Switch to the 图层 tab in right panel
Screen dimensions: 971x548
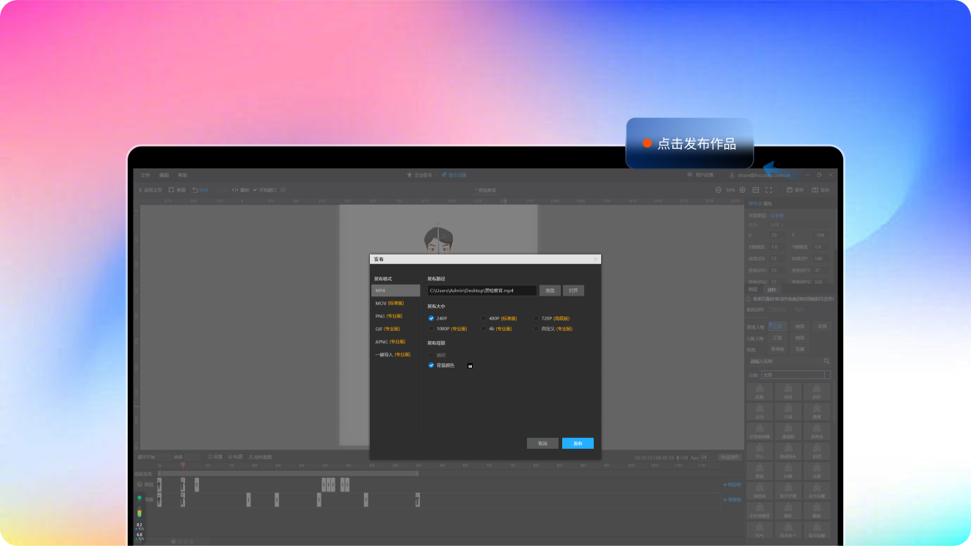752,290
